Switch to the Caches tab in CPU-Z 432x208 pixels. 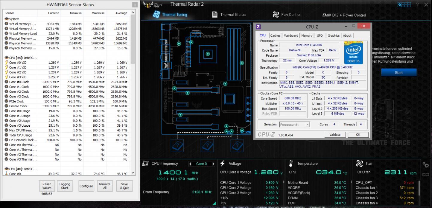tap(275, 35)
